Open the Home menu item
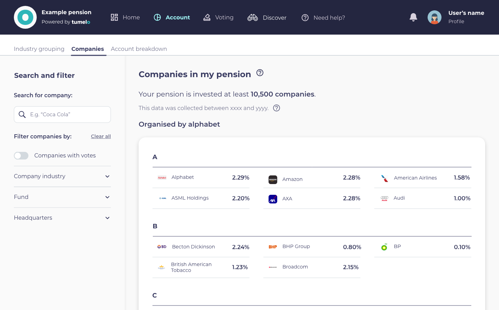This screenshot has height=310, width=499. coord(125,17)
